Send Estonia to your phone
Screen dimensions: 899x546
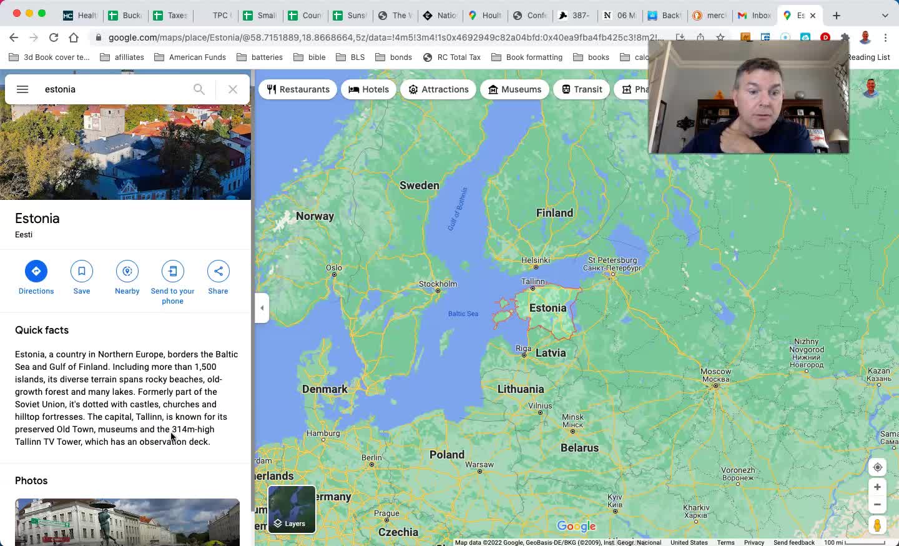point(173,283)
